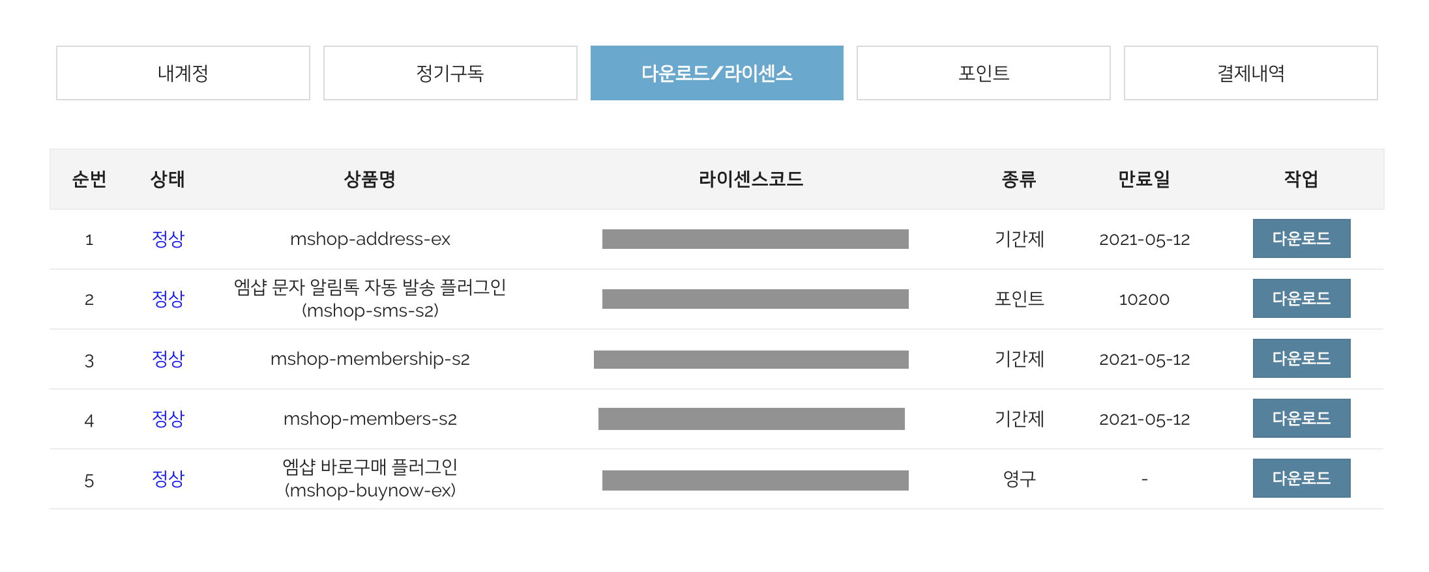Click the masked license code for mshop-address-ex

756,239
